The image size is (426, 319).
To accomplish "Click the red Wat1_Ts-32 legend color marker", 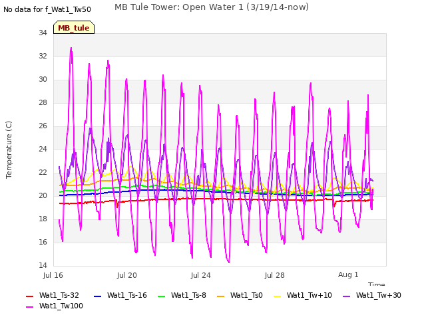I will pyautogui.click(x=29, y=296).
